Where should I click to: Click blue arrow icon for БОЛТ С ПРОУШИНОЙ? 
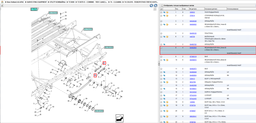(x=164, y=79)
